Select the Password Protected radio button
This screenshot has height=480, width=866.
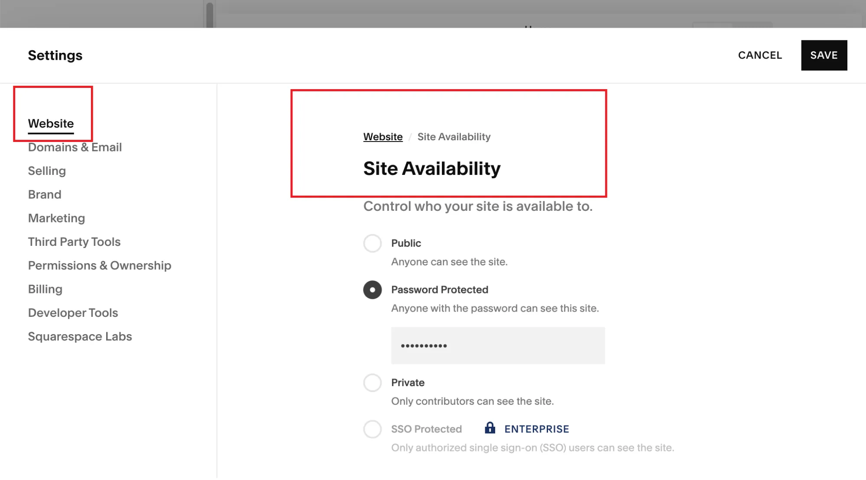372,290
